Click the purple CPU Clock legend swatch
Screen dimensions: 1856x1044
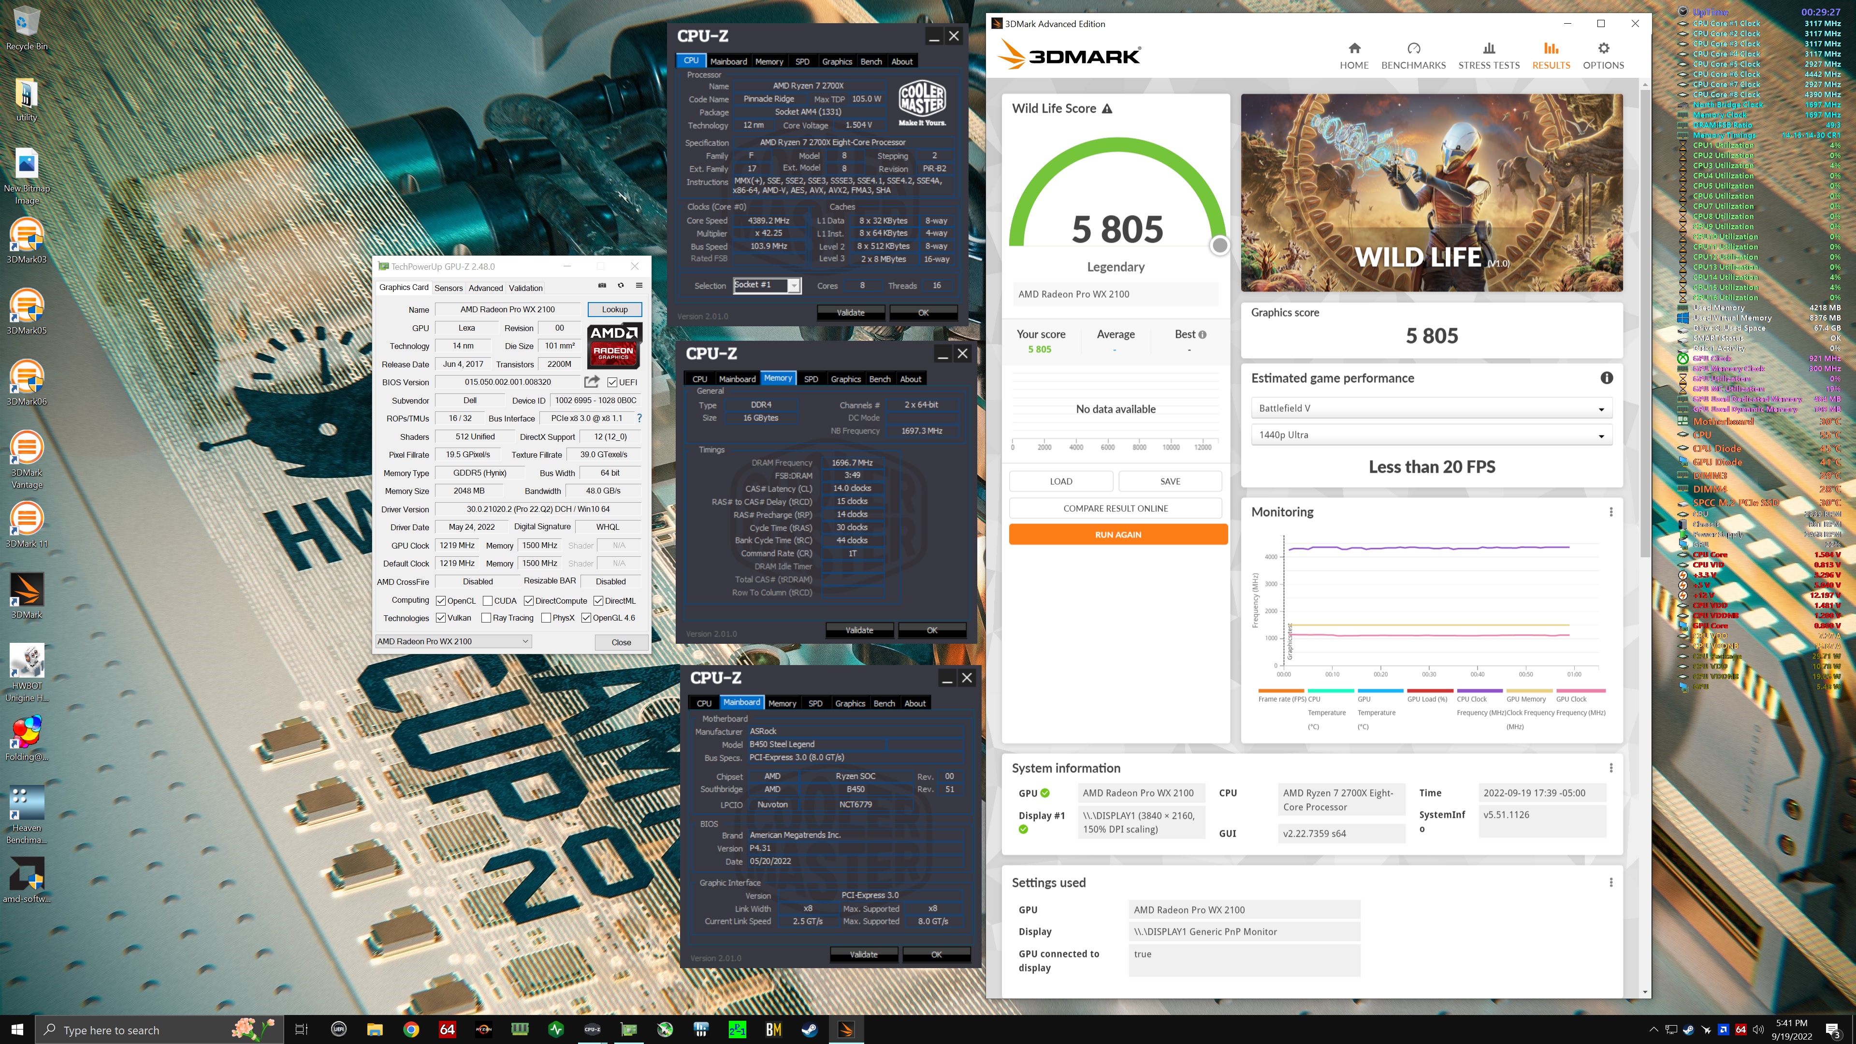(1479, 690)
